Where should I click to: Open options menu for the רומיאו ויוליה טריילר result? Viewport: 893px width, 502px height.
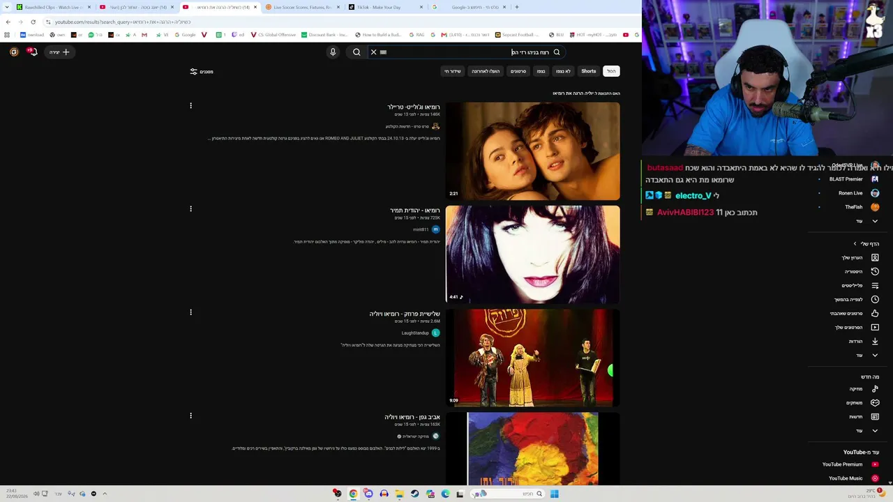point(190,106)
